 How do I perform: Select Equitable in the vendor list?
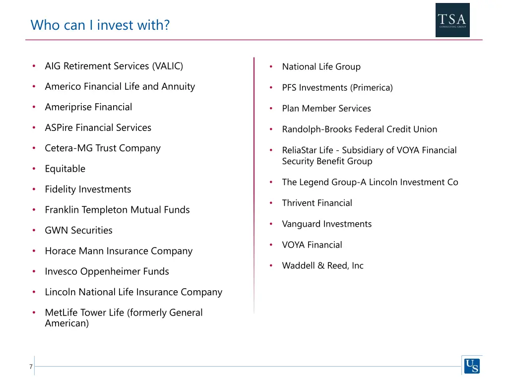(x=65, y=169)
